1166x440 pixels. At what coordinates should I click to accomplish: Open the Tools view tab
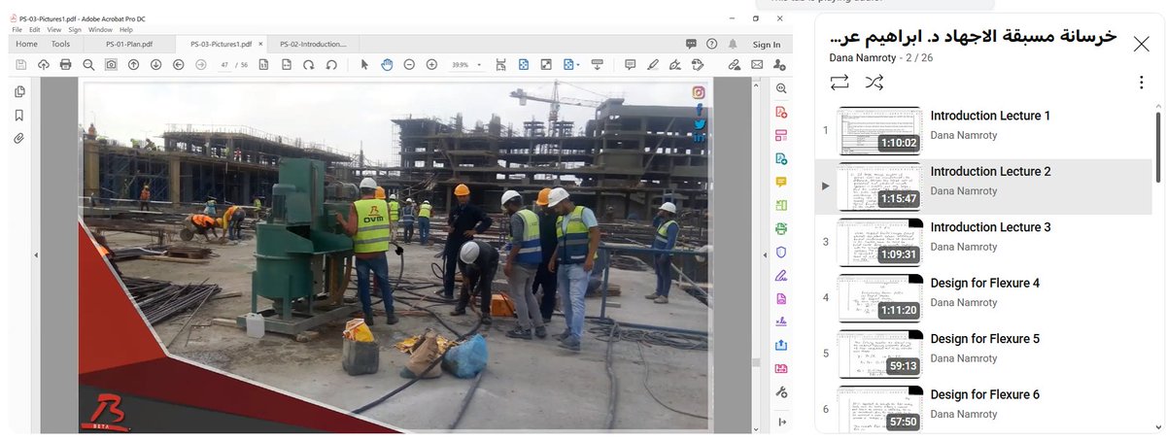click(x=60, y=44)
